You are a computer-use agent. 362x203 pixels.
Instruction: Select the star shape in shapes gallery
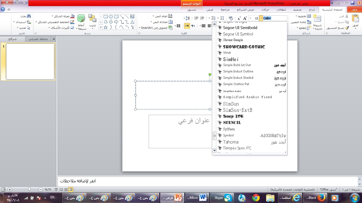point(105,27)
